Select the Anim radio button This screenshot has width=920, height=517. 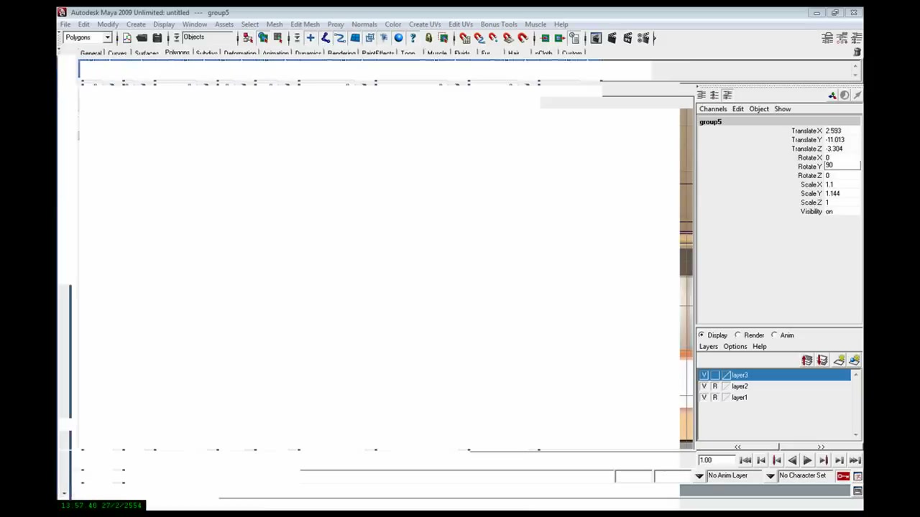click(x=774, y=335)
